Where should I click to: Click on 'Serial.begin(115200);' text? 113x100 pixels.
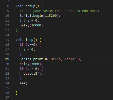coord(40,16)
